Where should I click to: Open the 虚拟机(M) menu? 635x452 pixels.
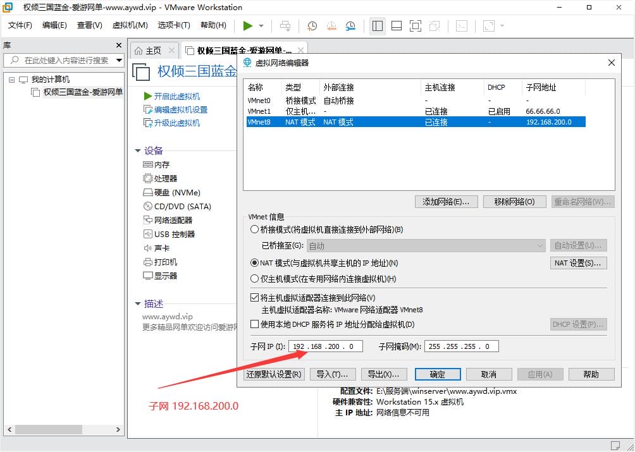(x=130, y=25)
